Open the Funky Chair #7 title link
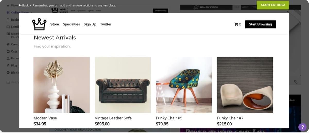Screen dimensions: 309x133 coord(230,118)
